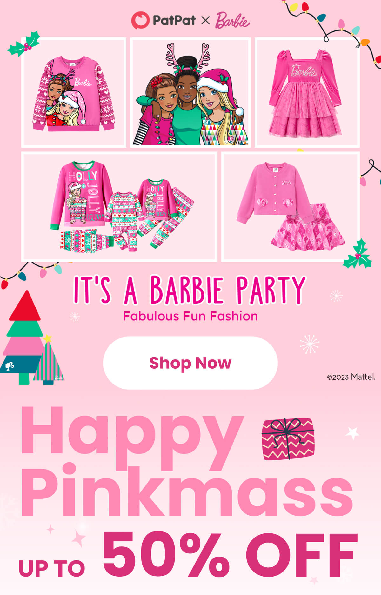The width and height of the screenshot is (381, 595).
Task: Open the Holly Jolly family pajamas image
Action: click(119, 207)
